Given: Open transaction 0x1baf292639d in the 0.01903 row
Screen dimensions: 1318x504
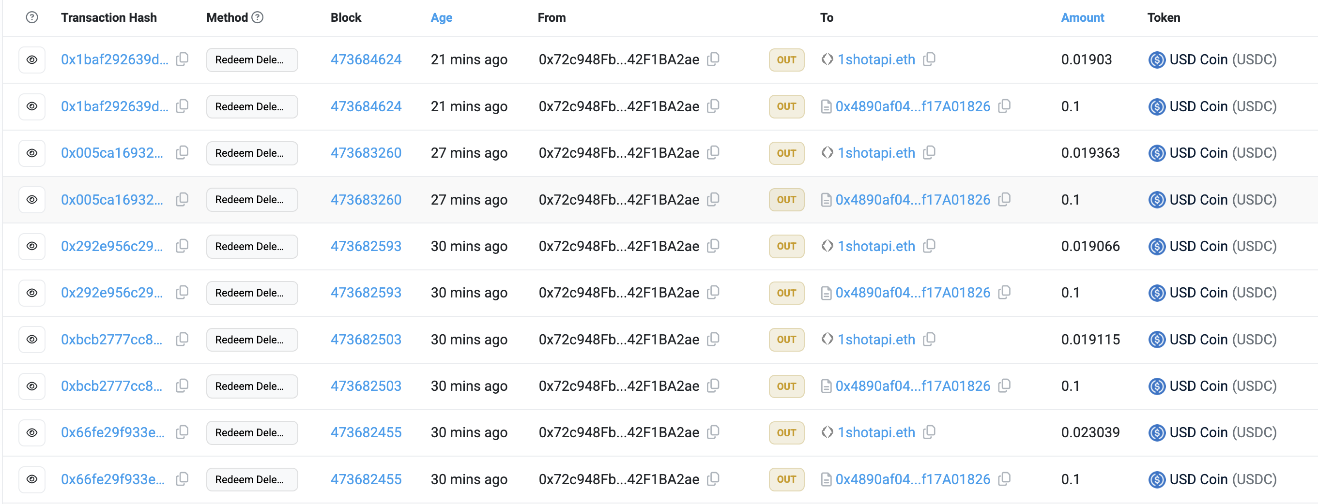Looking at the screenshot, I should (115, 60).
